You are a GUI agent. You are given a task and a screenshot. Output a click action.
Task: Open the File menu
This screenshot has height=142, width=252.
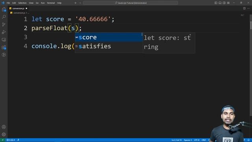point(8,3)
